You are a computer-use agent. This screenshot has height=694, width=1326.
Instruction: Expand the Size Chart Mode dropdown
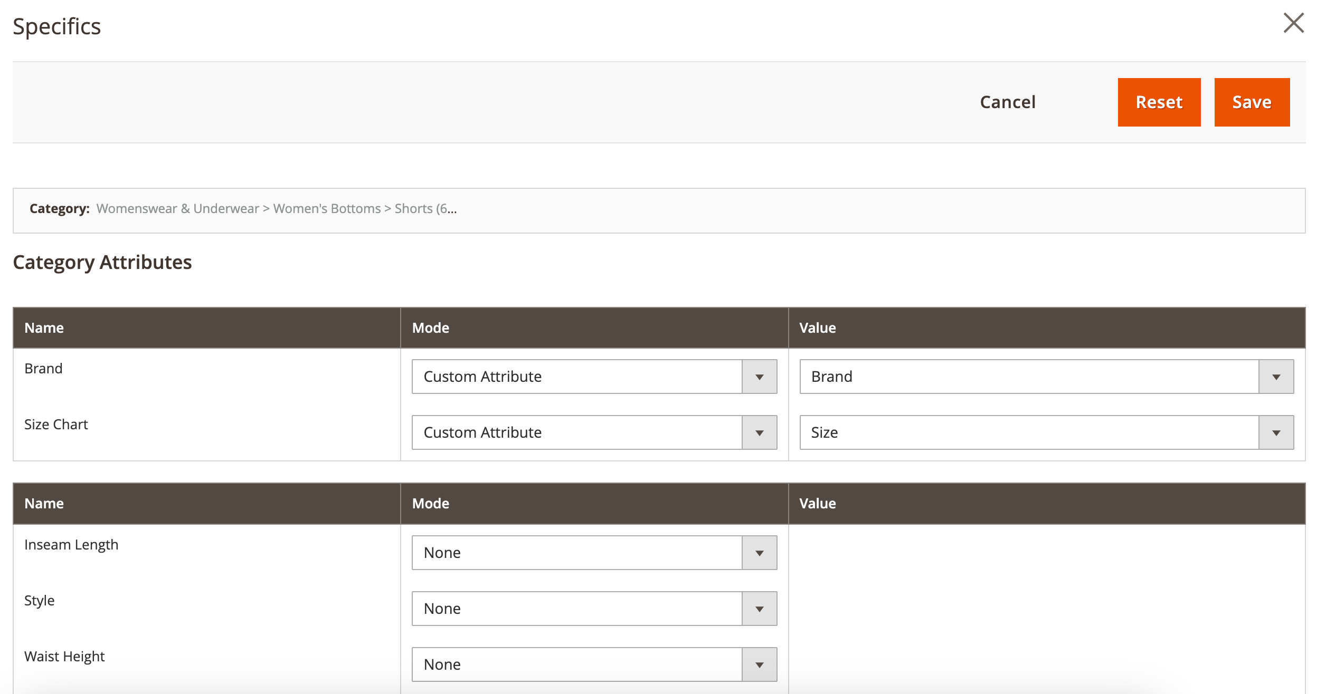tap(577, 432)
